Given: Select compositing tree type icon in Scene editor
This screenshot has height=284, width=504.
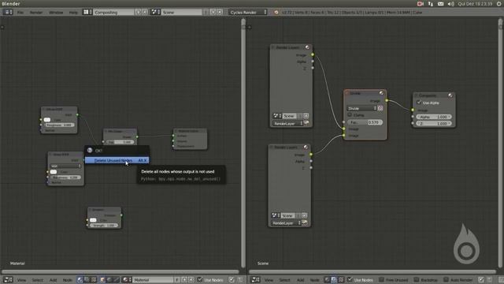Looking at the screenshot, I should point(334,280).
